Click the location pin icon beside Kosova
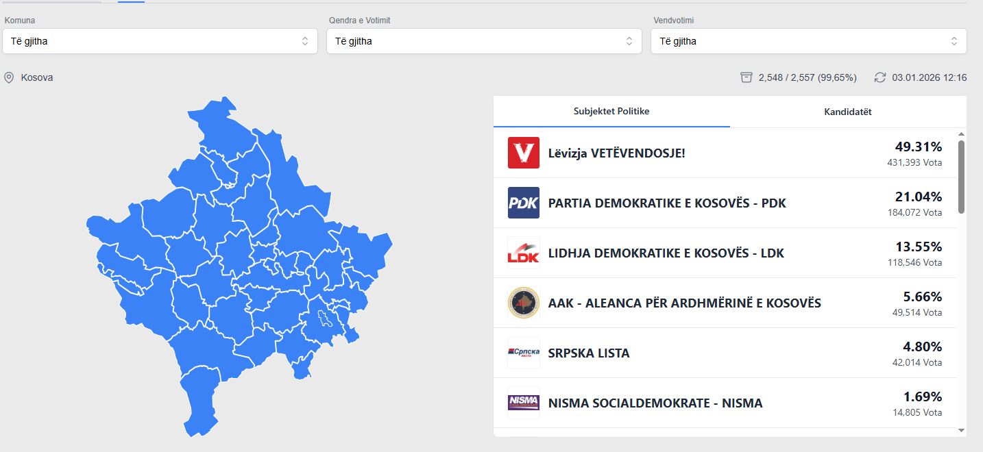 [9, 77]
